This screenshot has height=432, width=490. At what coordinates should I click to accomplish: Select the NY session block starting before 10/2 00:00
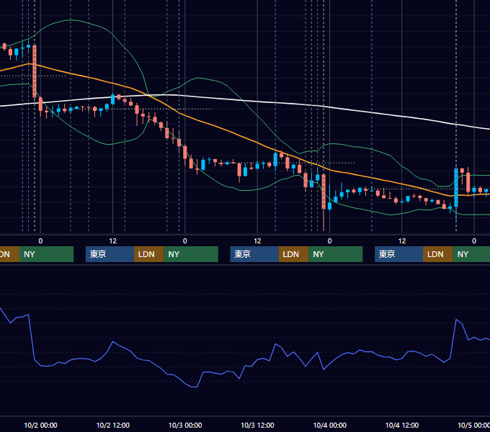pos(46,254)
